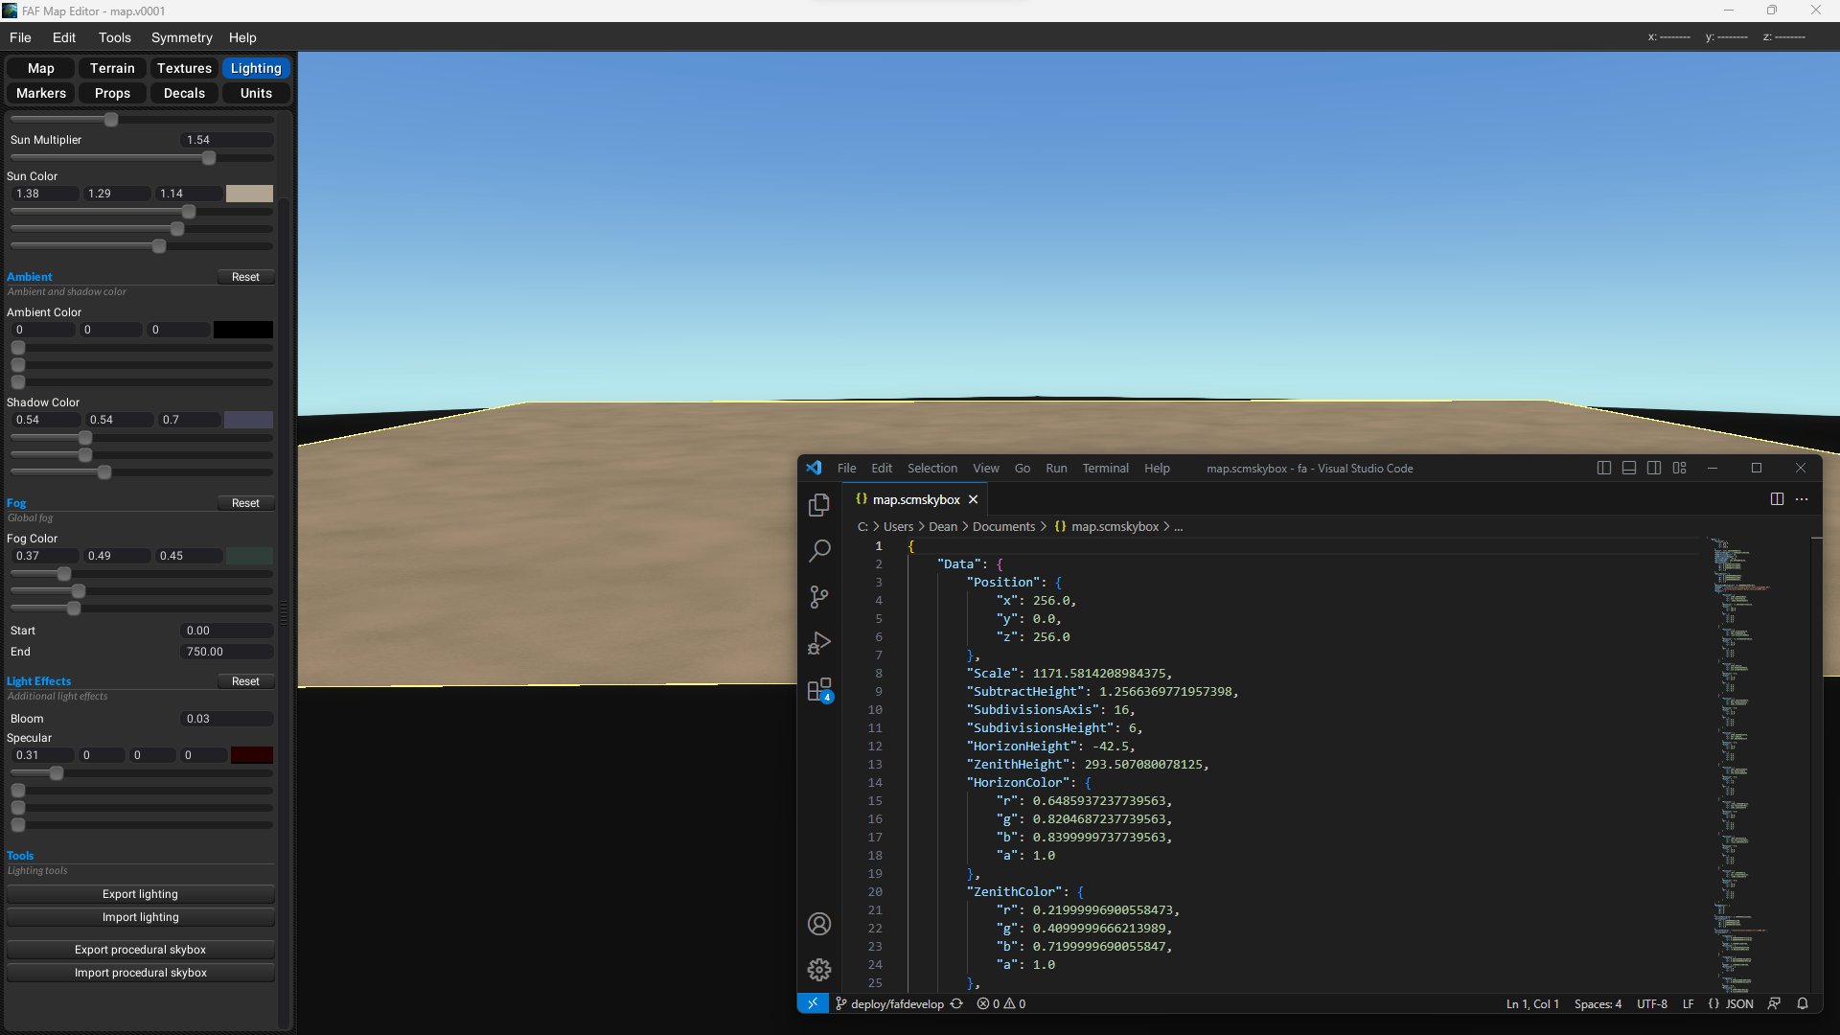Reset the Ambient section
Viewport: 1840px width, 1035px height.
pyautogui.click(x=245, y=277)
